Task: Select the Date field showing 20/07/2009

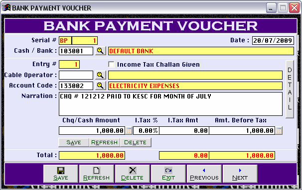Action: click(x=273, y=41)
